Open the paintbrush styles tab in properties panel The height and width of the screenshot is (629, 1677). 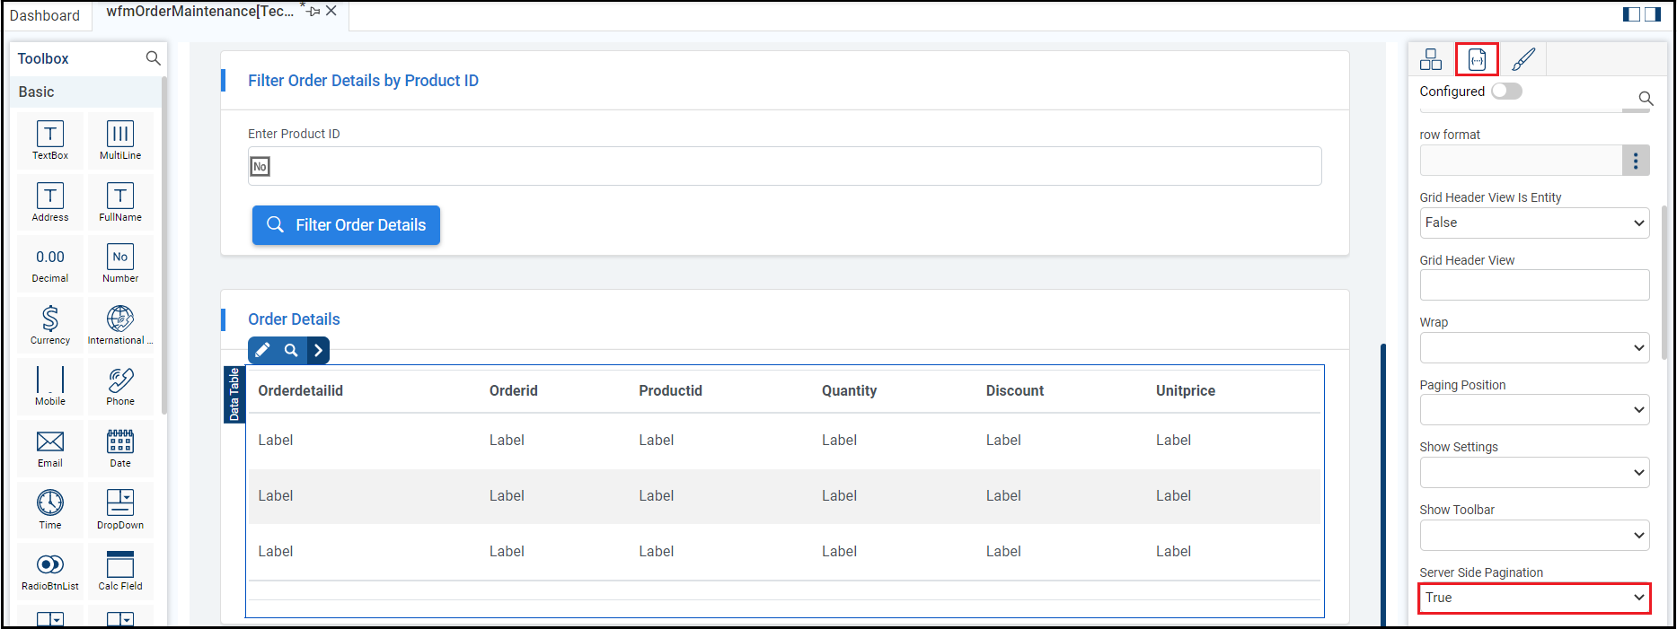point(1523,59)
